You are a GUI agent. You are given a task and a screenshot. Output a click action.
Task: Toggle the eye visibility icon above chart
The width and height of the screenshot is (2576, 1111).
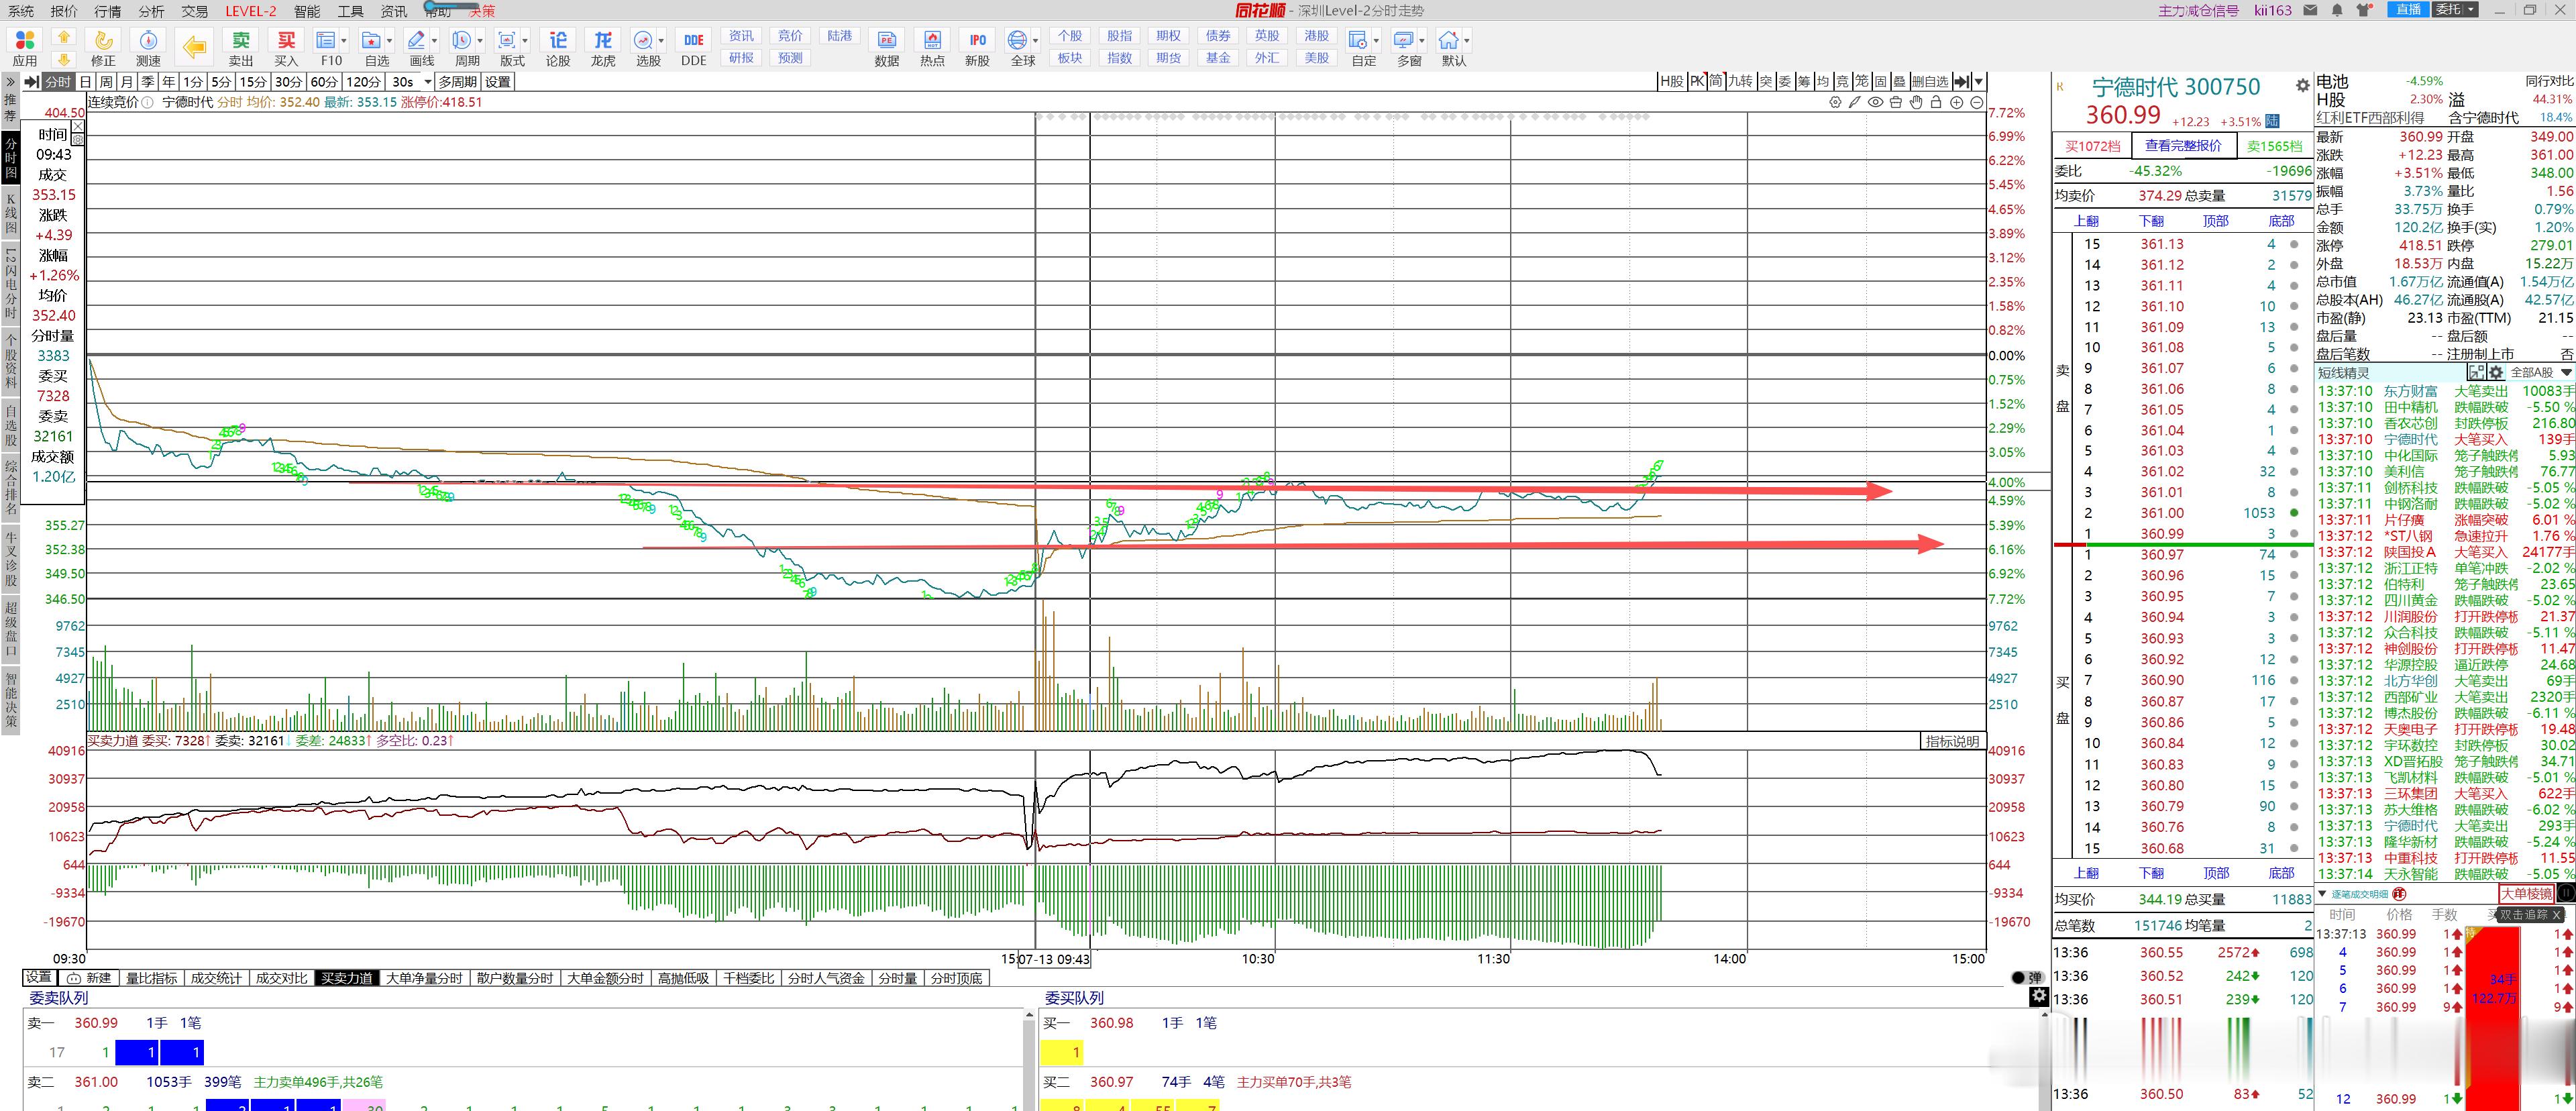pyautogui.click(x=1876, y=102)
